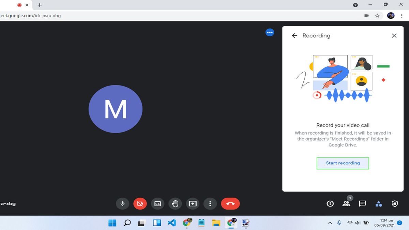Screen dimensions: 409x230
Task: Start presenting your screen
Action: click(193, 204)
